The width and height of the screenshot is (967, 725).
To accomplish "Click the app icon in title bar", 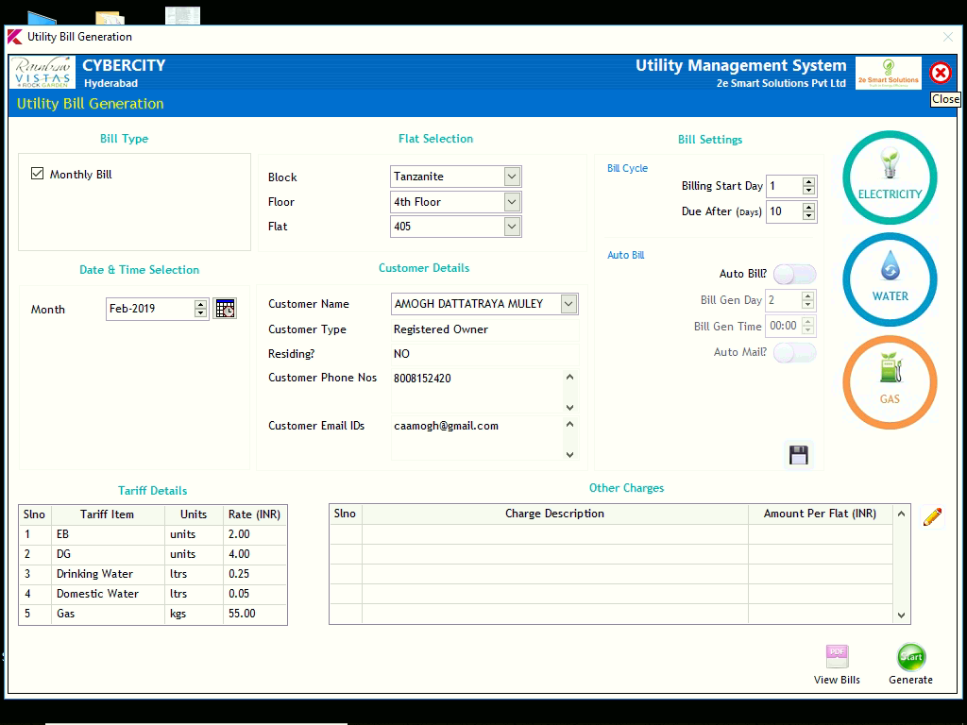I will tap(15, 37).
